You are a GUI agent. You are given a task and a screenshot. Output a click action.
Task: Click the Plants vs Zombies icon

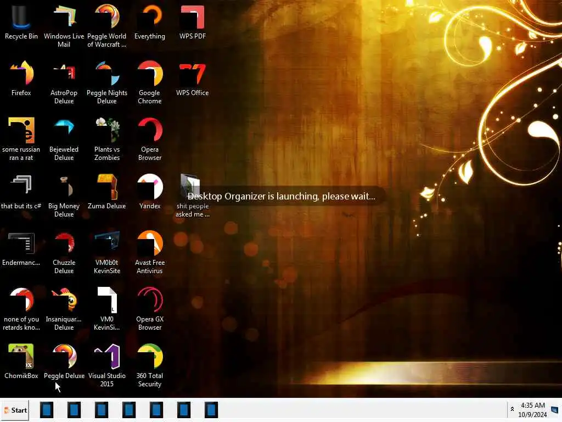point(107,139)
